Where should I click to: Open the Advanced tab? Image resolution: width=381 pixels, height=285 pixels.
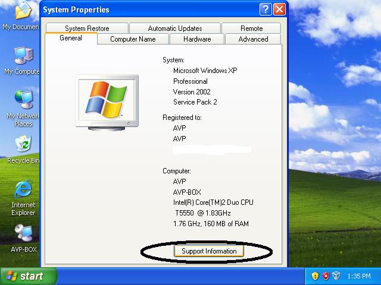coord(253,39)
